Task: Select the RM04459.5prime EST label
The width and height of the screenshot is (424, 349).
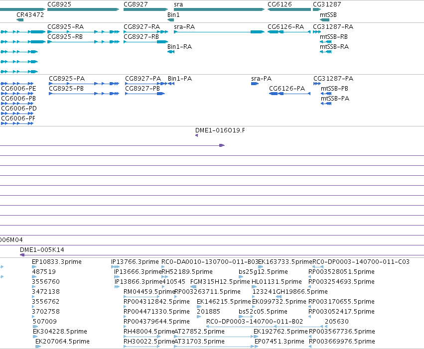Action: click(149, 292)
